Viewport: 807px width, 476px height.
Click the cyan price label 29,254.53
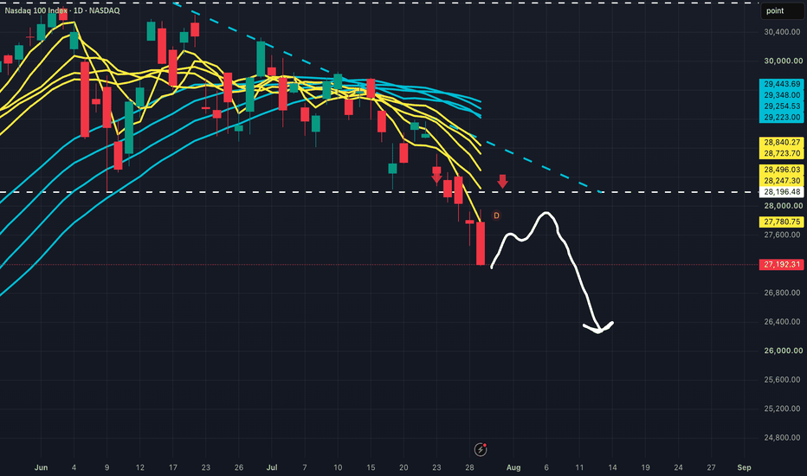tap(781, 106)
